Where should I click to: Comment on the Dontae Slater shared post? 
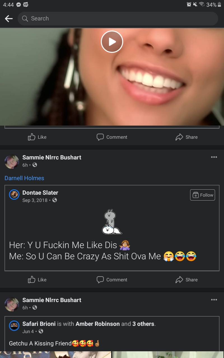pos(112,280)
